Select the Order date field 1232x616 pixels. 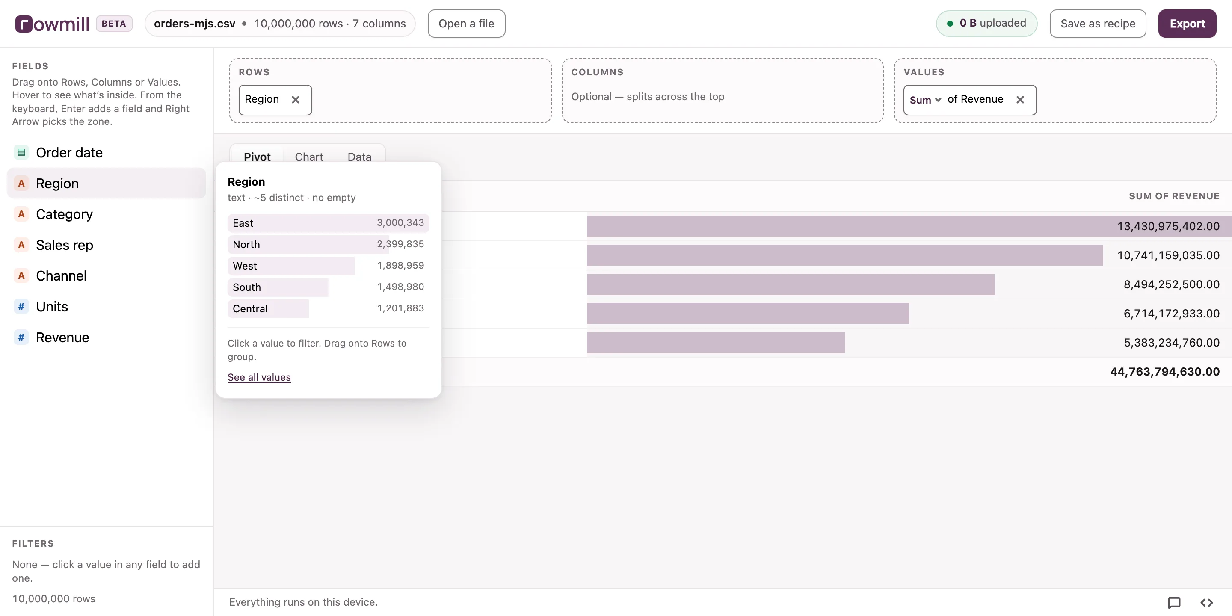coord(107,153)
